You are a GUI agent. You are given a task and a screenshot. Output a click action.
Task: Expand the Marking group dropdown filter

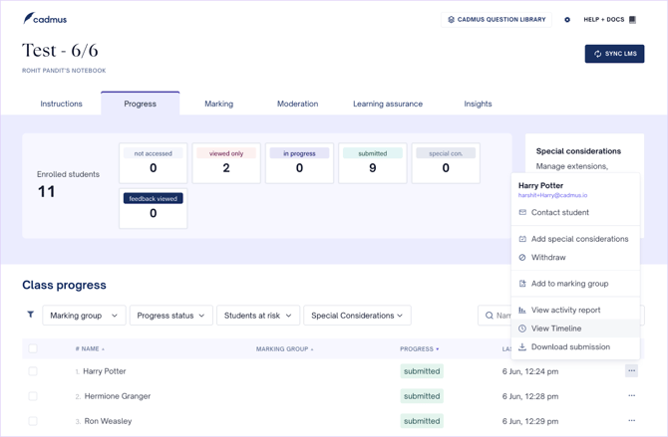click(84, 316)
